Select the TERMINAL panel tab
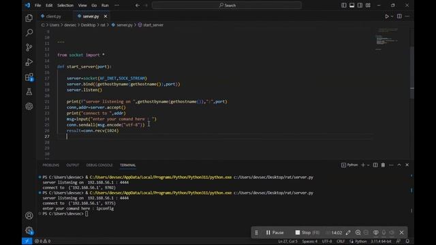This screenshot has height=245, width=436. (127, 165)
